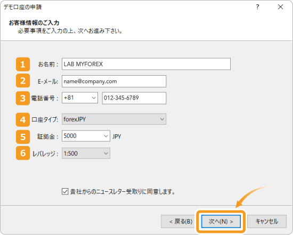Click the 次へ(N) > button
This screenshot has height=235, width=293.
pos(221,222)
